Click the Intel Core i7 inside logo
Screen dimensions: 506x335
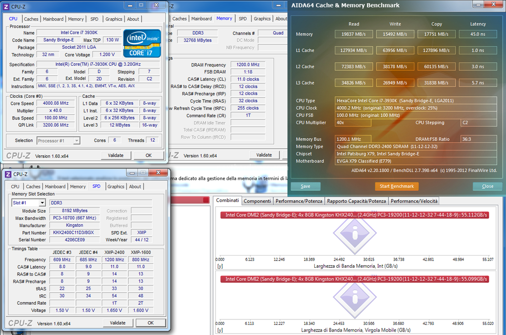[x=142, y=43]
